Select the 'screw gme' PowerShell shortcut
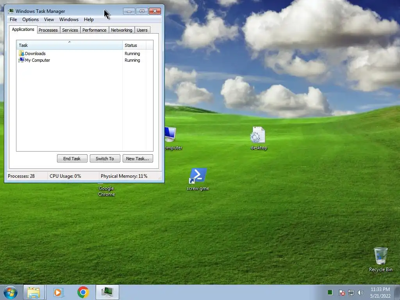The height and width of the screenshot is (300, 400). 198,179
